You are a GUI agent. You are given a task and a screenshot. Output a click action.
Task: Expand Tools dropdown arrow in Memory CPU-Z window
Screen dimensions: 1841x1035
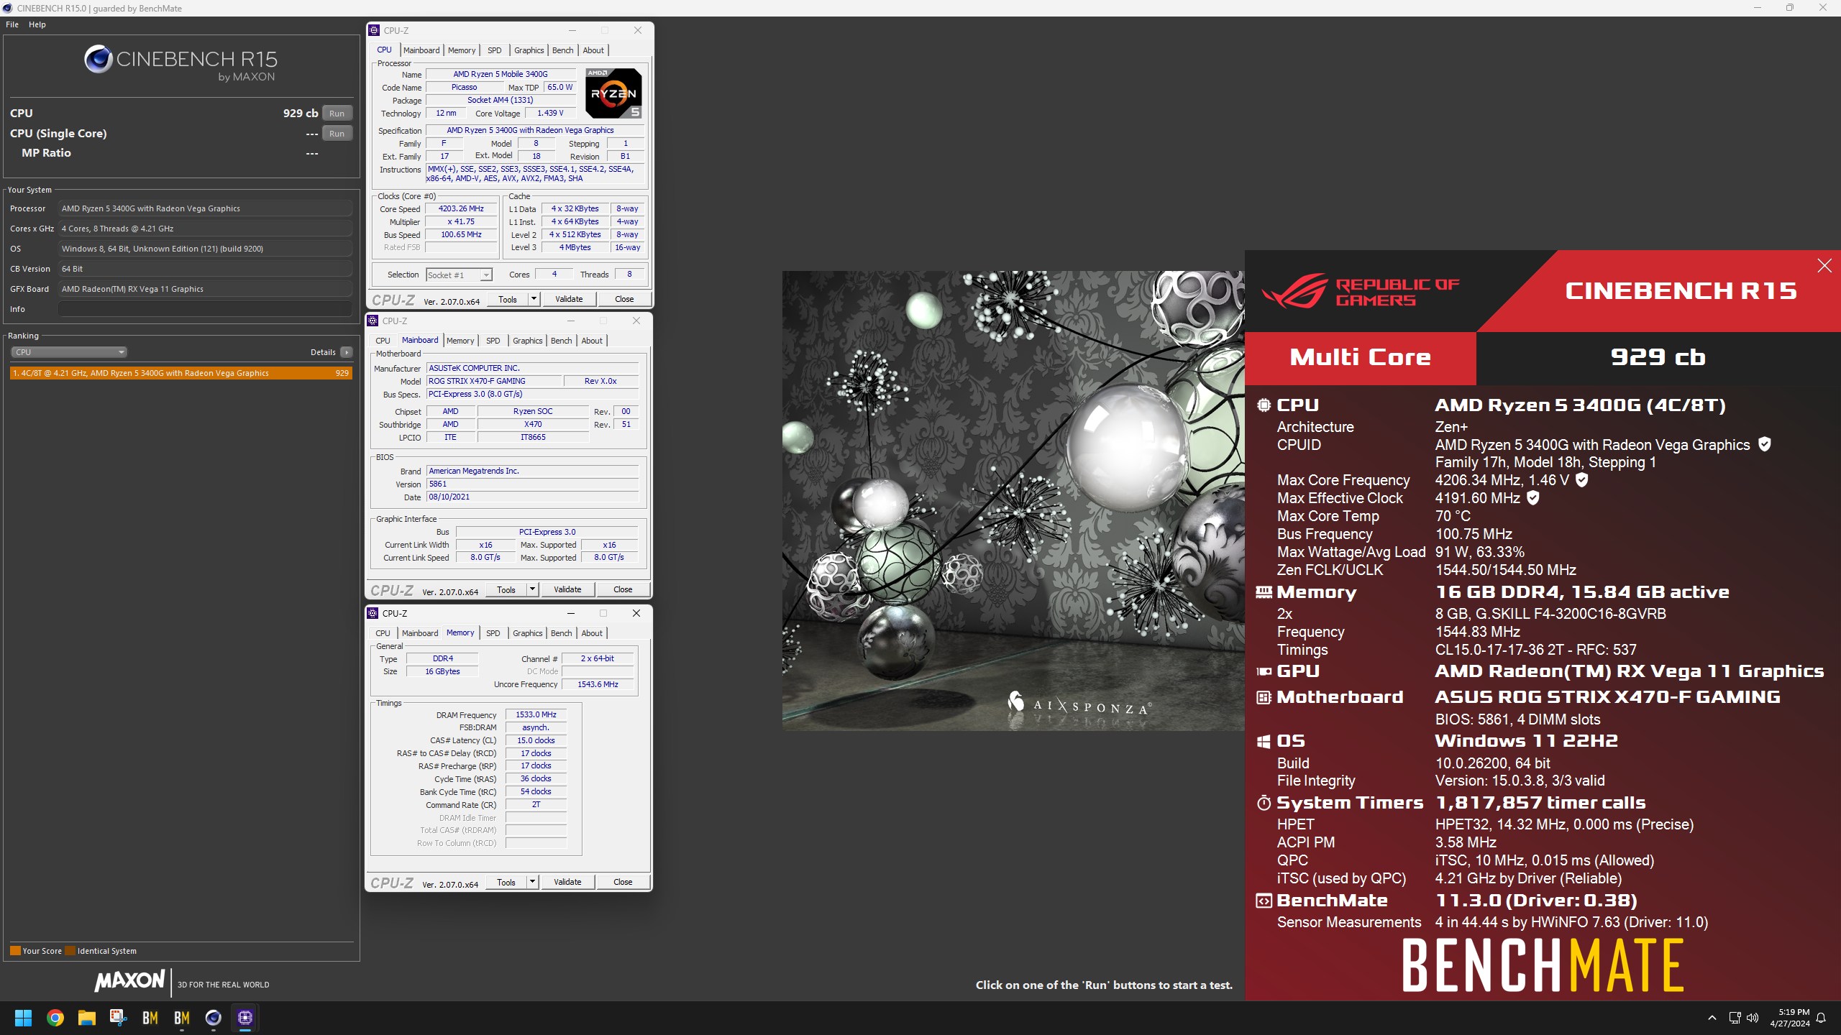point(533,882)
